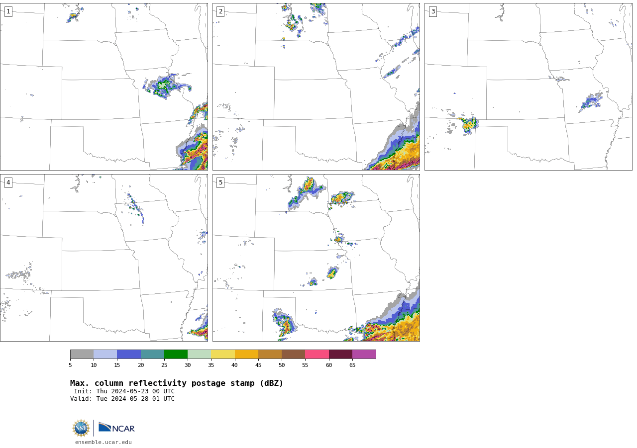The width and height of the screenshot is (637, 448).
Task: Click the pink 55-60 dBZ swatch
Action: [317, 355]
